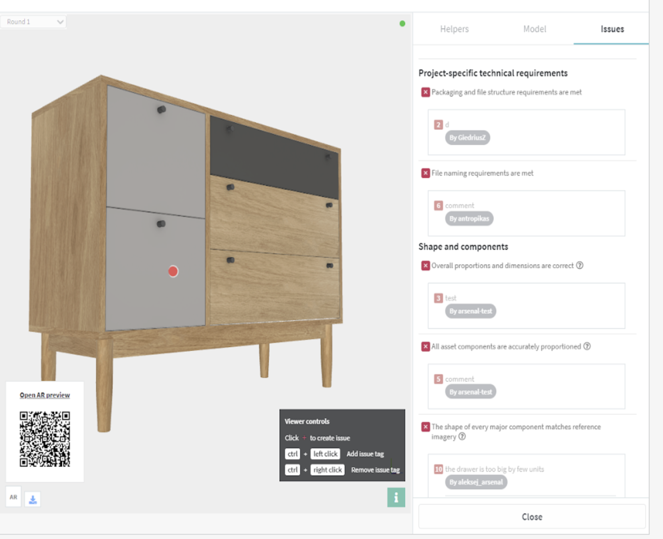Toggle red X on asset components accurately proportioned

425,346
